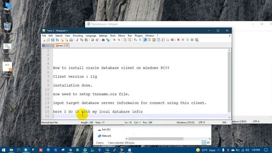Select the Oracle Database desktop shortcut
272x153 pixels.
click(x=7, y=70)
